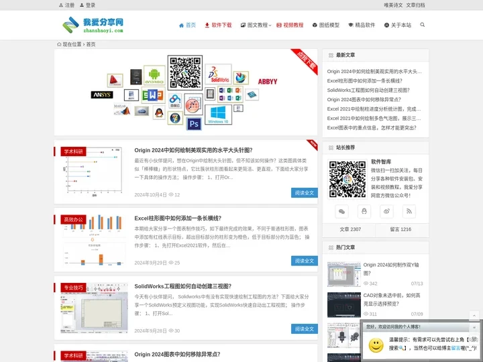
Task: Open sidebar link Origin 2024图表中如何移除异常点
Action: pyautogui.click(x=364, y=99)
